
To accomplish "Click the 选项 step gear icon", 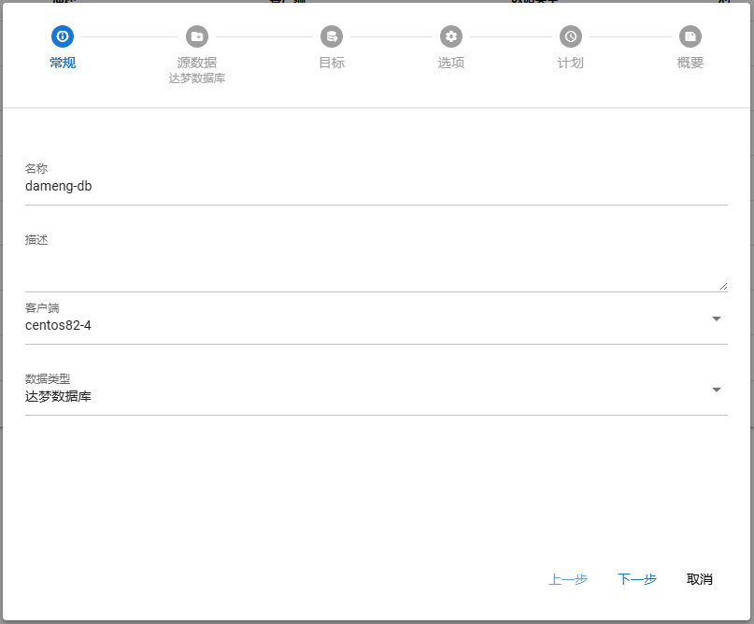I will [451, 36].
